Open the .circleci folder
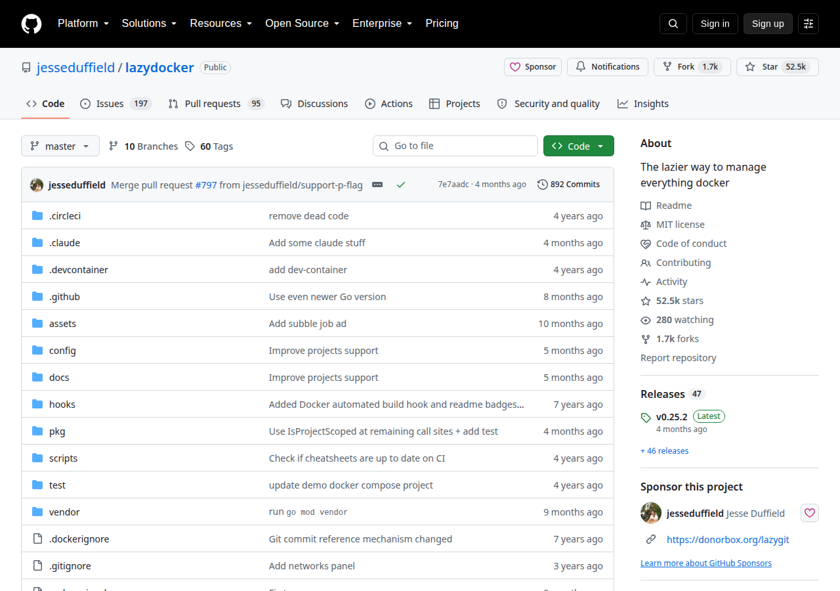 [x=65, y=216]
